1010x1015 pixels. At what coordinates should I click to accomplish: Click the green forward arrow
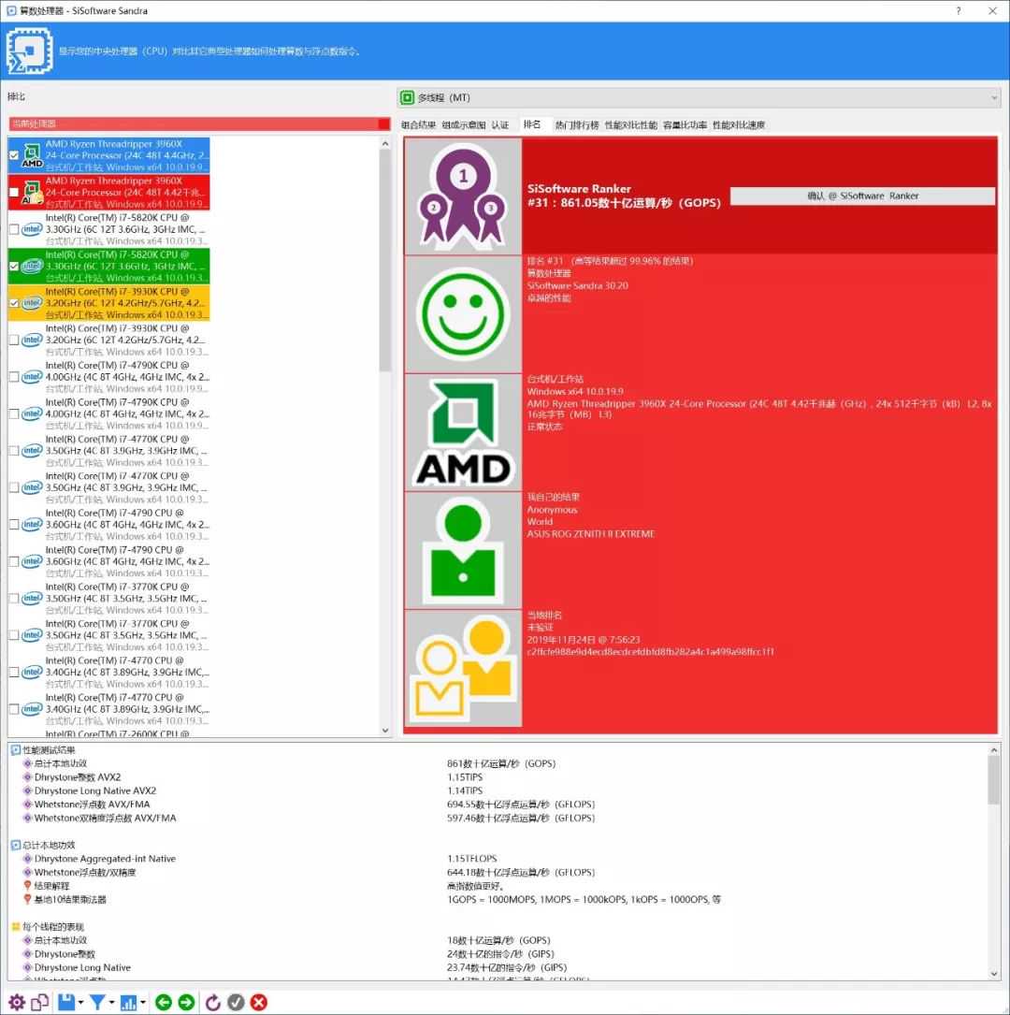(186, 1002)
